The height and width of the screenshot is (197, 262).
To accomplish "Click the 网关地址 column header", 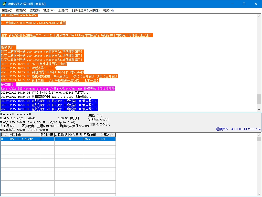I will 24,135.
